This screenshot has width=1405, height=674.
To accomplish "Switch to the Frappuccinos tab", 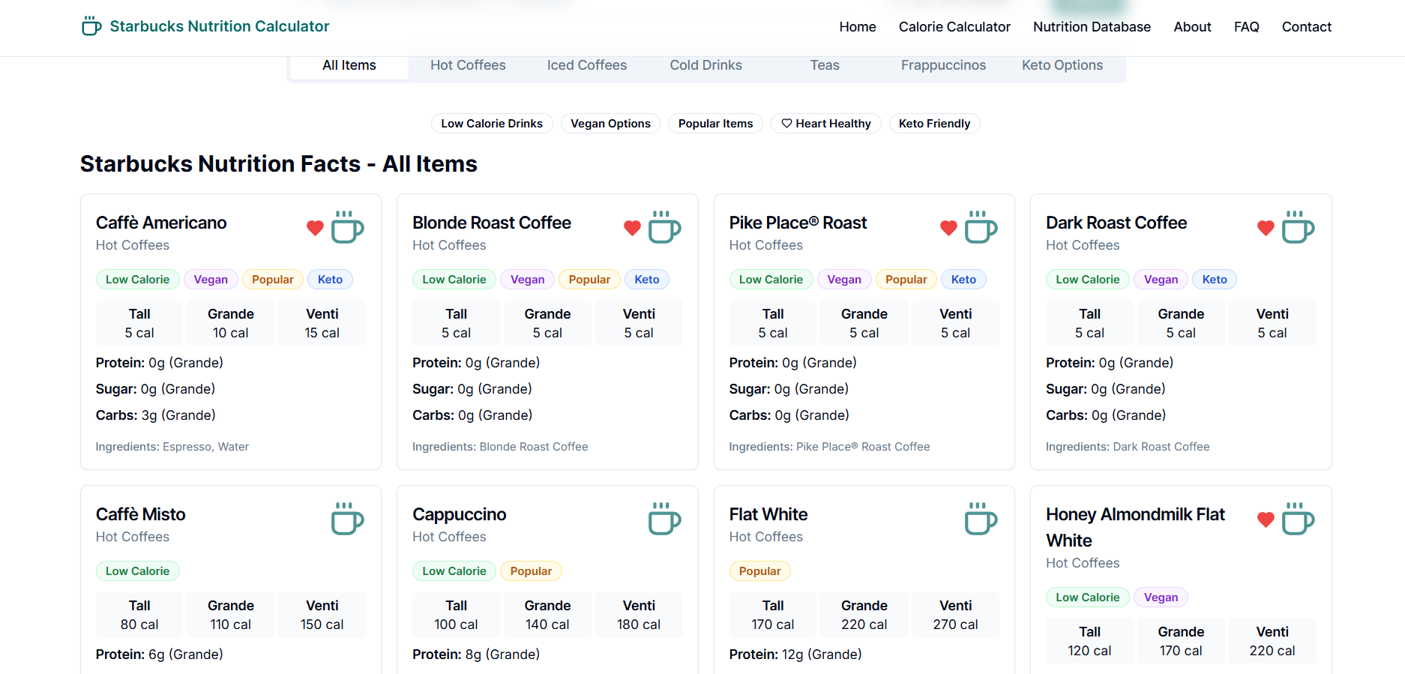I will [x=943, y=65].
